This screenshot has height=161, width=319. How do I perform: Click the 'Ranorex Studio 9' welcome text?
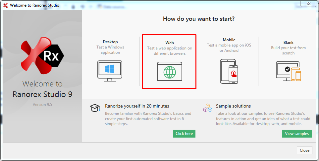[x=42, y=94]
